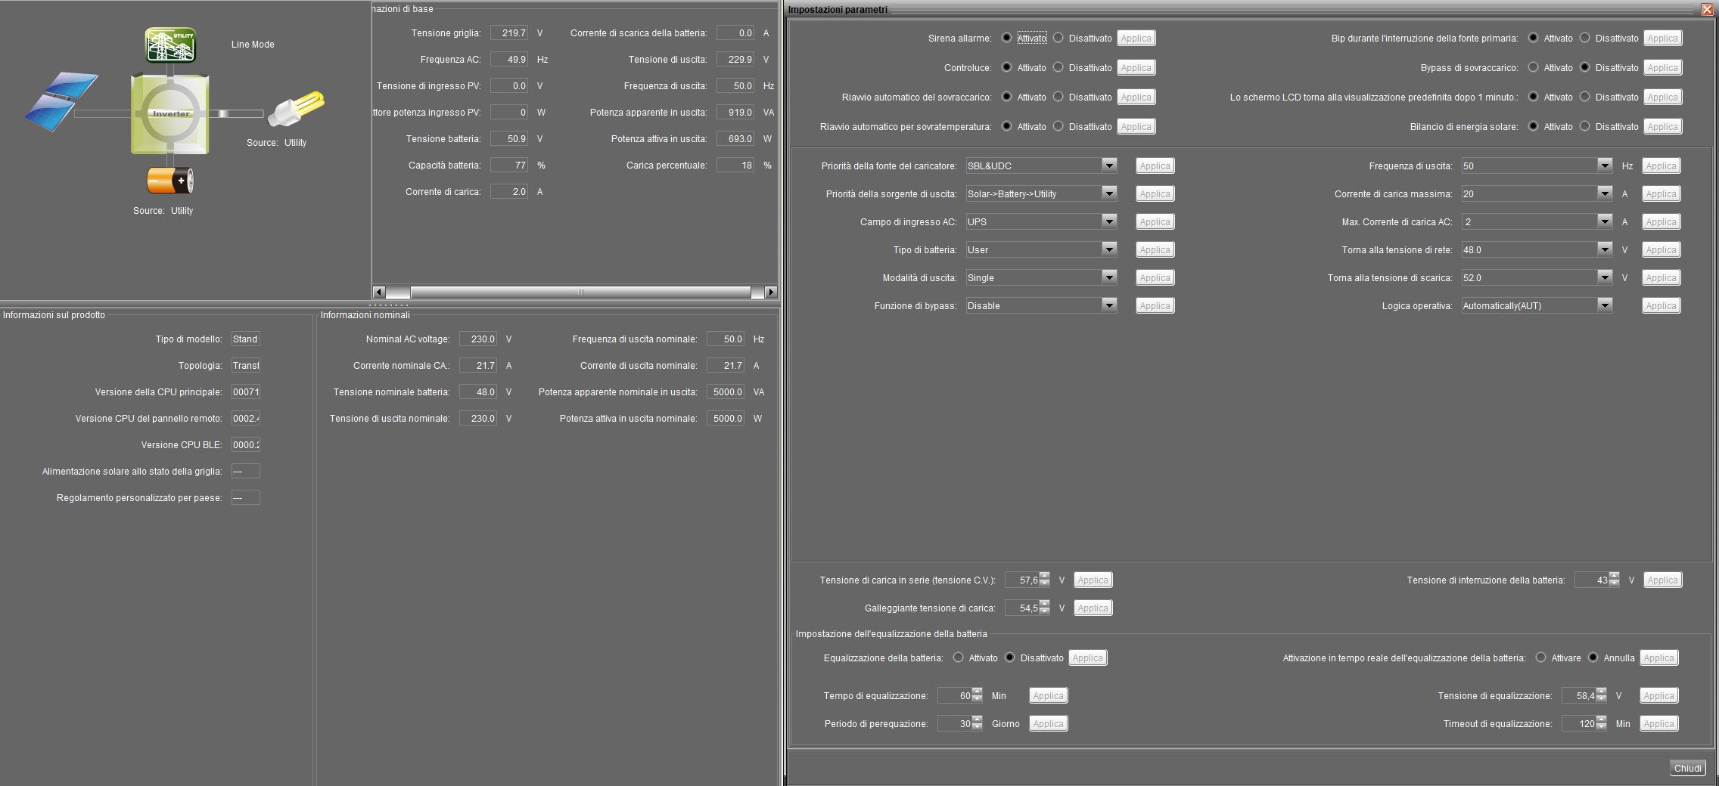Click Applica for Logica operativa
This screenshot has width=1719, height=786.
point(1661,305)
